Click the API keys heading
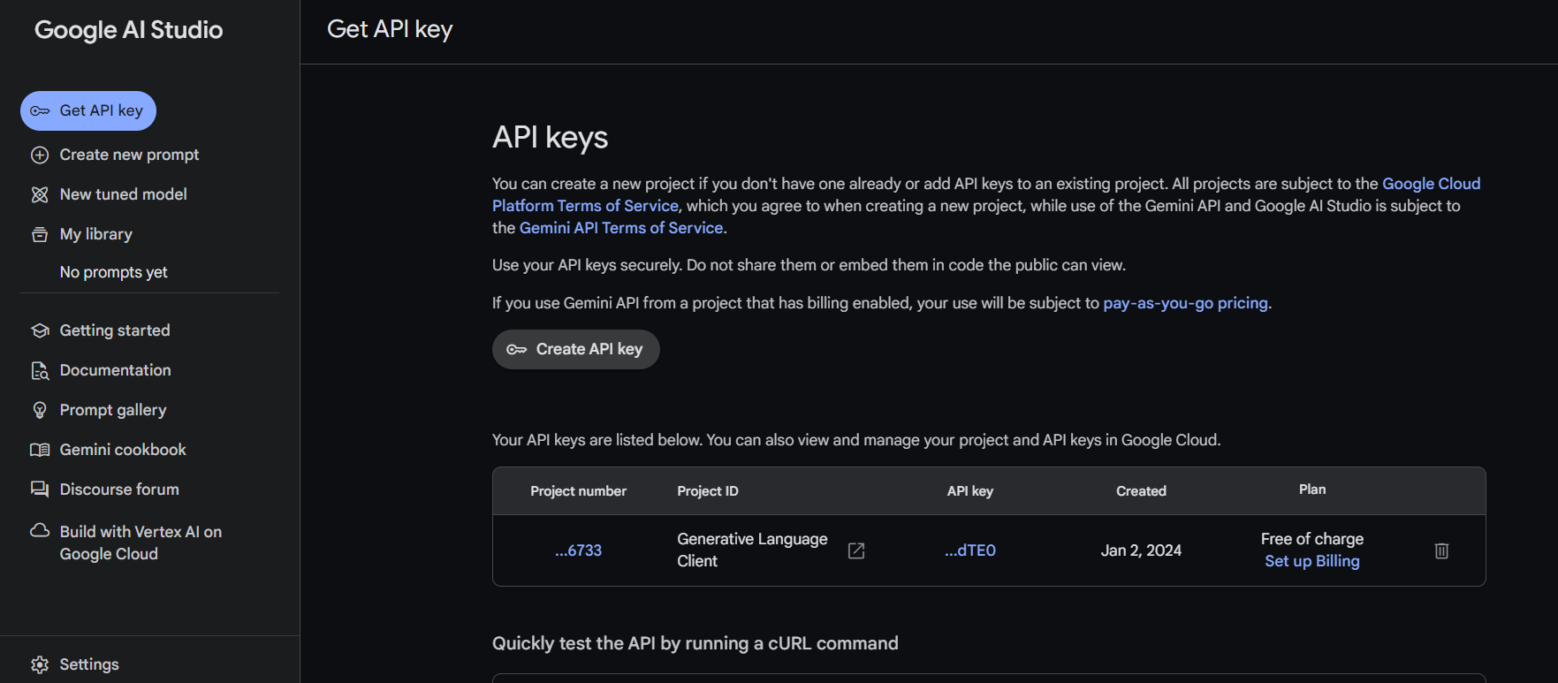Image resolution: width=1558 pixels, height=683 pixels. 550,138
